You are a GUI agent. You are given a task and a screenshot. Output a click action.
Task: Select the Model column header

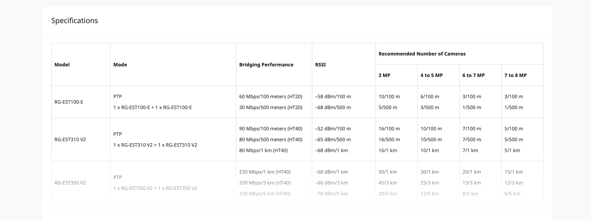62,65
